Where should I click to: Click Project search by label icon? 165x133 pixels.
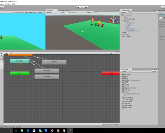click(156, 71)
